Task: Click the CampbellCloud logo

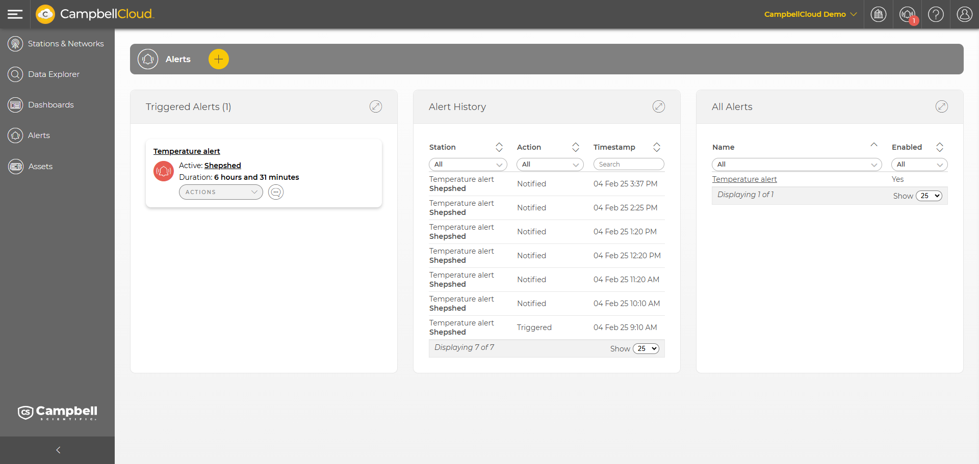Action: point(94,14)
